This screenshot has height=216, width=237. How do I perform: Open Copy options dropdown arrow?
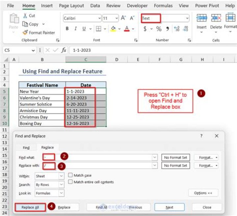[43, 24]
